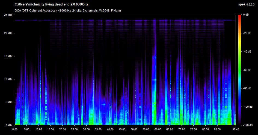The height and width of the screenshot is (135, 258).
Task: Click the -60 dB scale label
Action: [247, 70]
